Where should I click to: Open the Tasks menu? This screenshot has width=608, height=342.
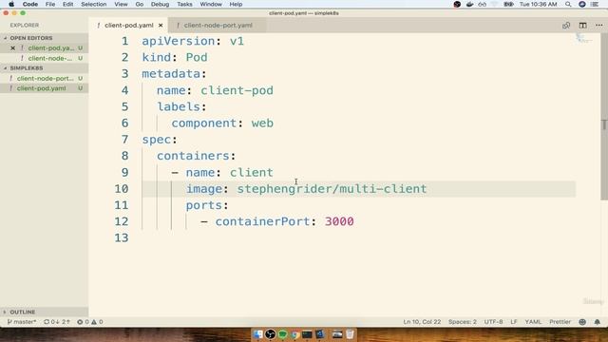click(184, 4)
